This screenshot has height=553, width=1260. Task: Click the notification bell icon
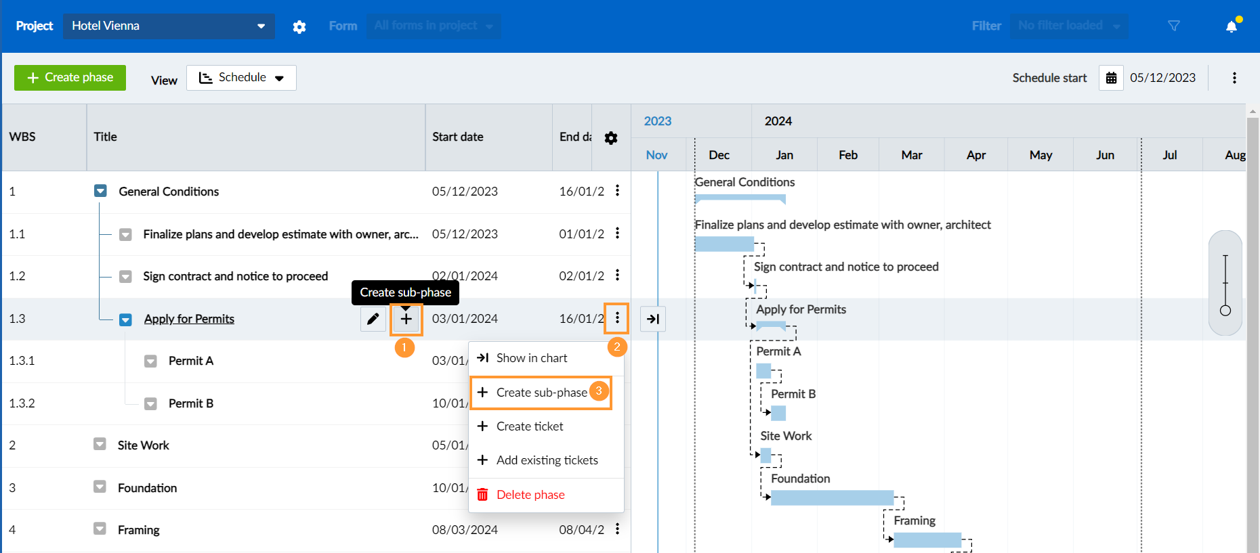[1232, 26]
